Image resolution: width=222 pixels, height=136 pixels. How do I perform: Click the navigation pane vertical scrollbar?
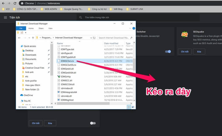coord(52,60)
